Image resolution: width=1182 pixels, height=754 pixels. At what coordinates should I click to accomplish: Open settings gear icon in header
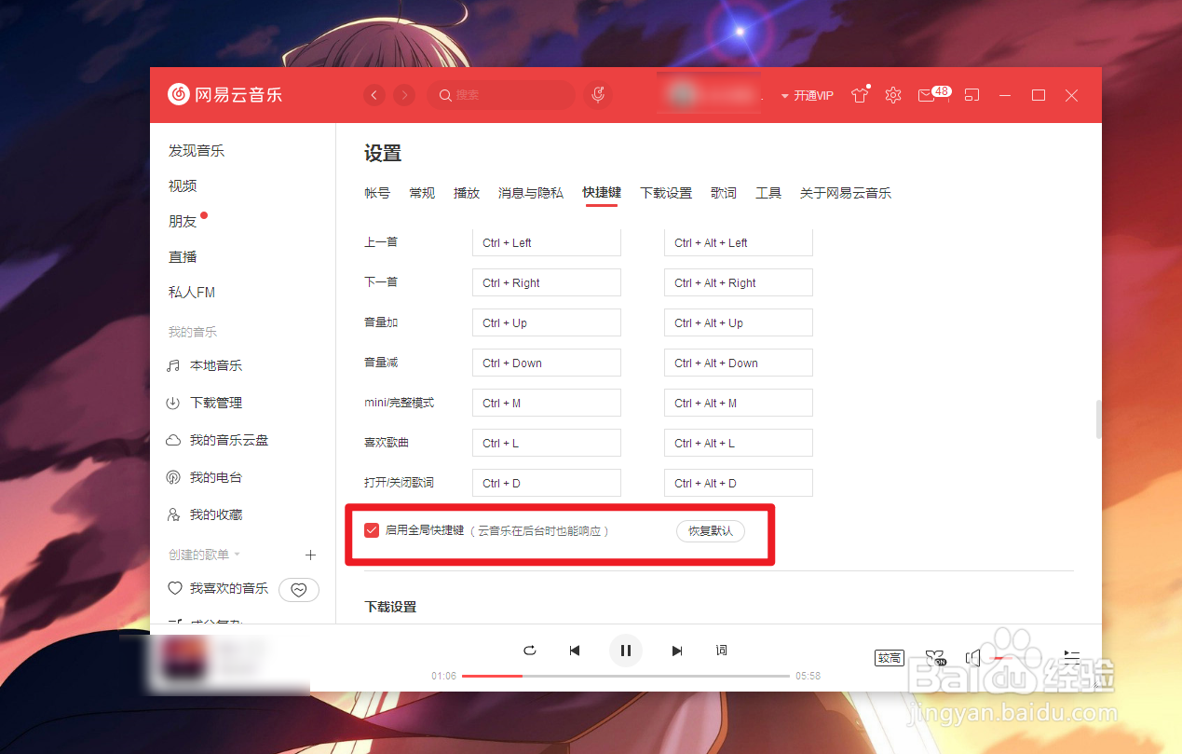coord(893,95)
